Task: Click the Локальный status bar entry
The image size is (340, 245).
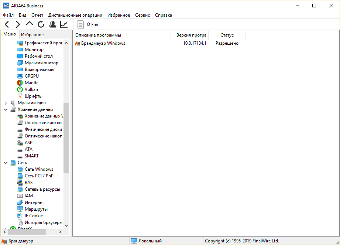Action: [x=146, y=241]
